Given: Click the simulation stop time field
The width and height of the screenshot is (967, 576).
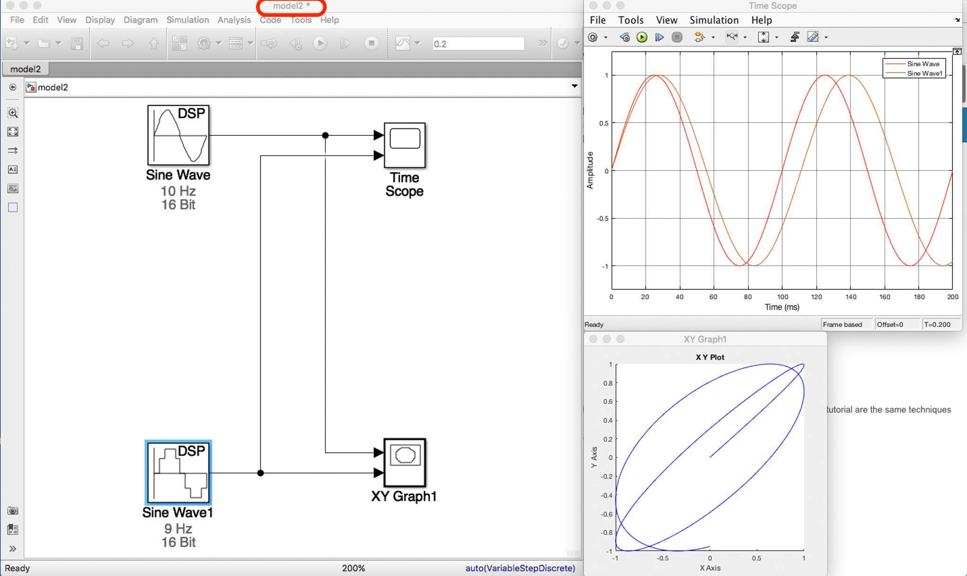Looking at the screenshot, I should click(478, 44).
